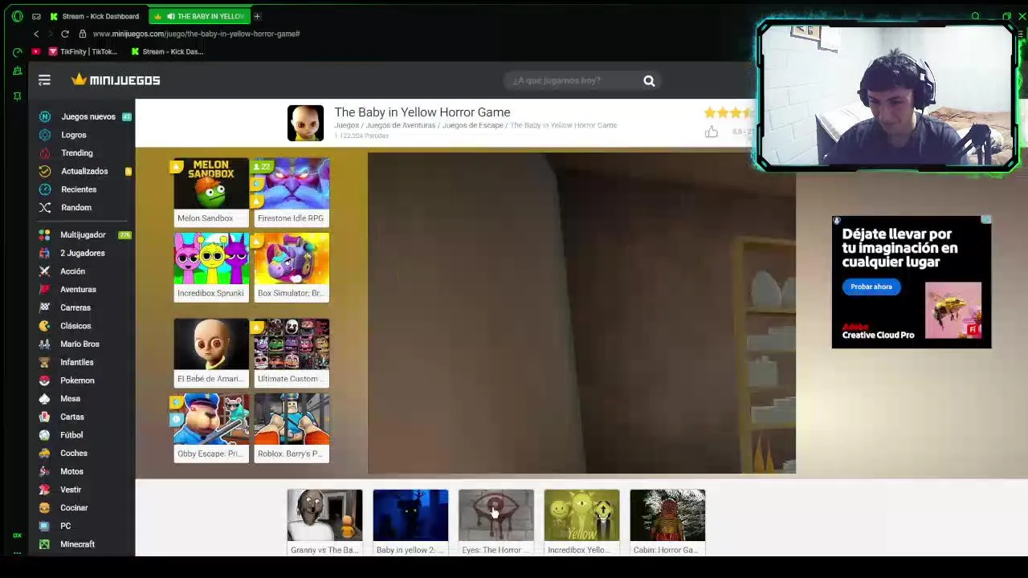Click the thumbs-up like icon
Viewport: 1028px width, 578px height.
tap(711, 132)
